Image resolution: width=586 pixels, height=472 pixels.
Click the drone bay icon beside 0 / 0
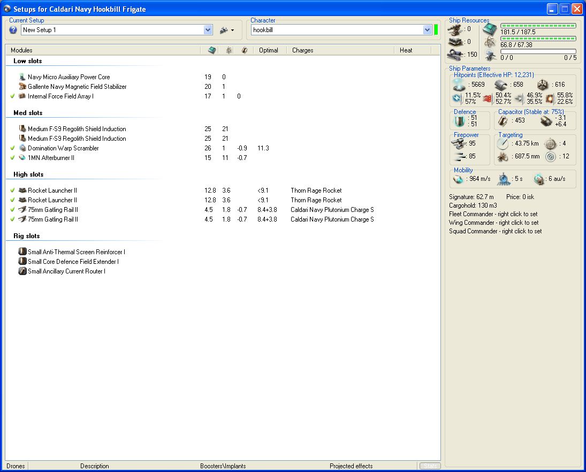490,55
